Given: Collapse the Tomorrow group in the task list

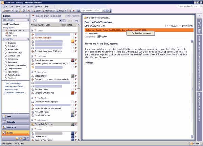Looking at the screenshot, I should pos(32,56).
